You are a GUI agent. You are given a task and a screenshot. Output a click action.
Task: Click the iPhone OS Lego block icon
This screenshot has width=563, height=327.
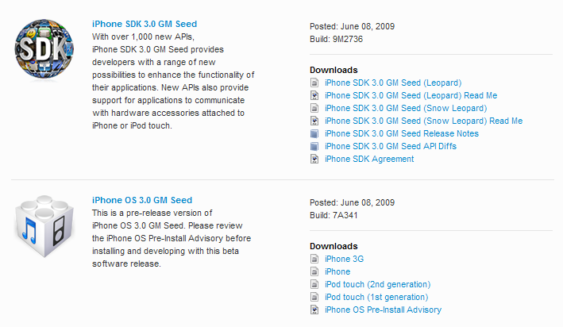tap(44, 226)
